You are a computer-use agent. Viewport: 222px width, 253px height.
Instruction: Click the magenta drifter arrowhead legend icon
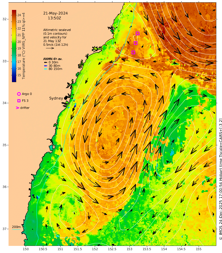[18, 108]
